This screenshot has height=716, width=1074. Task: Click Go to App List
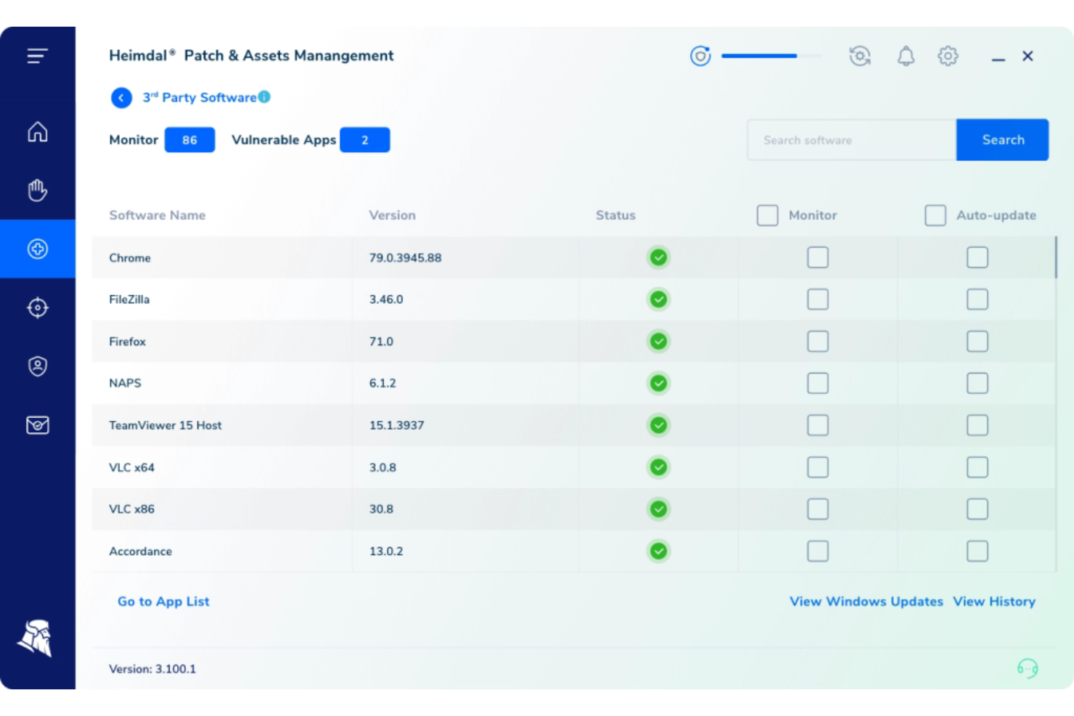[163, 601]
